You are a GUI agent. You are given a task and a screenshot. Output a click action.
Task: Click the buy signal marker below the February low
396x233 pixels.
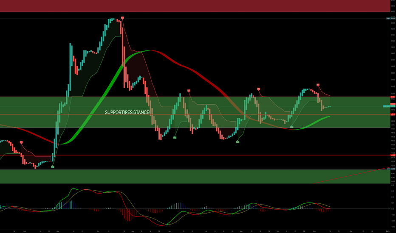53,166
